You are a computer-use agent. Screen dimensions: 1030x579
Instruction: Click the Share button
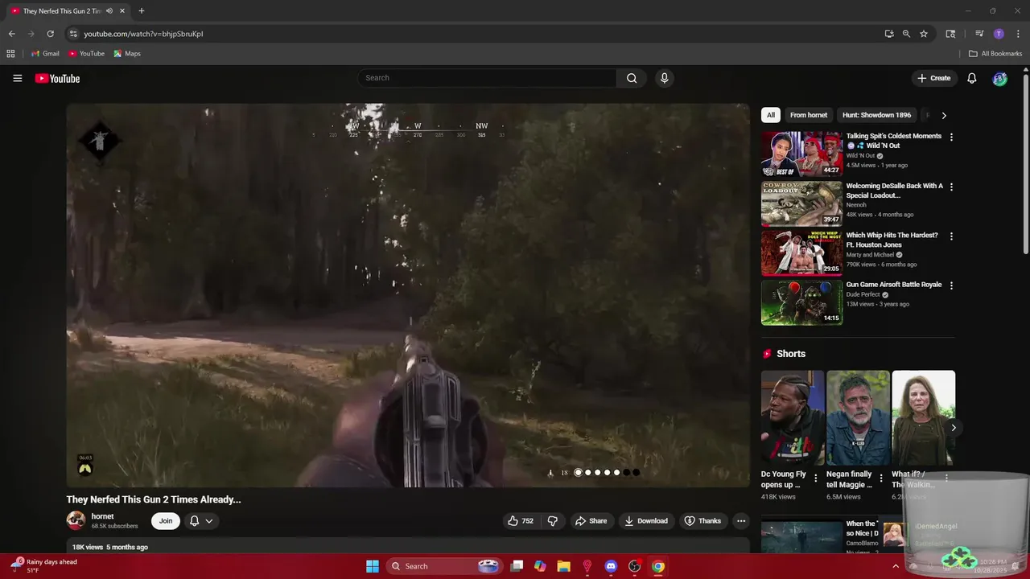pyautogui.click(x=591, y=521)
